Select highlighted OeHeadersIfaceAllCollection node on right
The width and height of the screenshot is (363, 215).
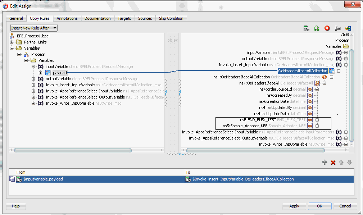pos(303,71)
